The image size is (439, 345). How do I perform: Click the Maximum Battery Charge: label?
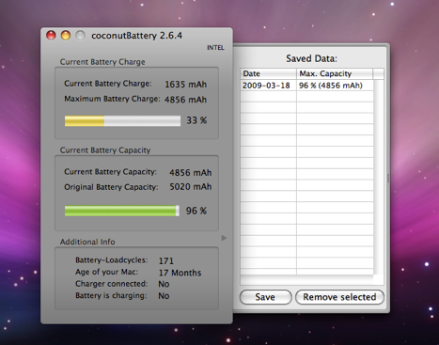pyautogui.click(x=112, y=99)
